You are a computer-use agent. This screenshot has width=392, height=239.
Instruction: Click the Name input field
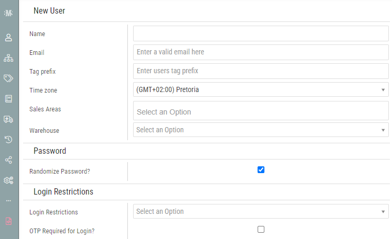pyautogui.click(x=261, y=33)
